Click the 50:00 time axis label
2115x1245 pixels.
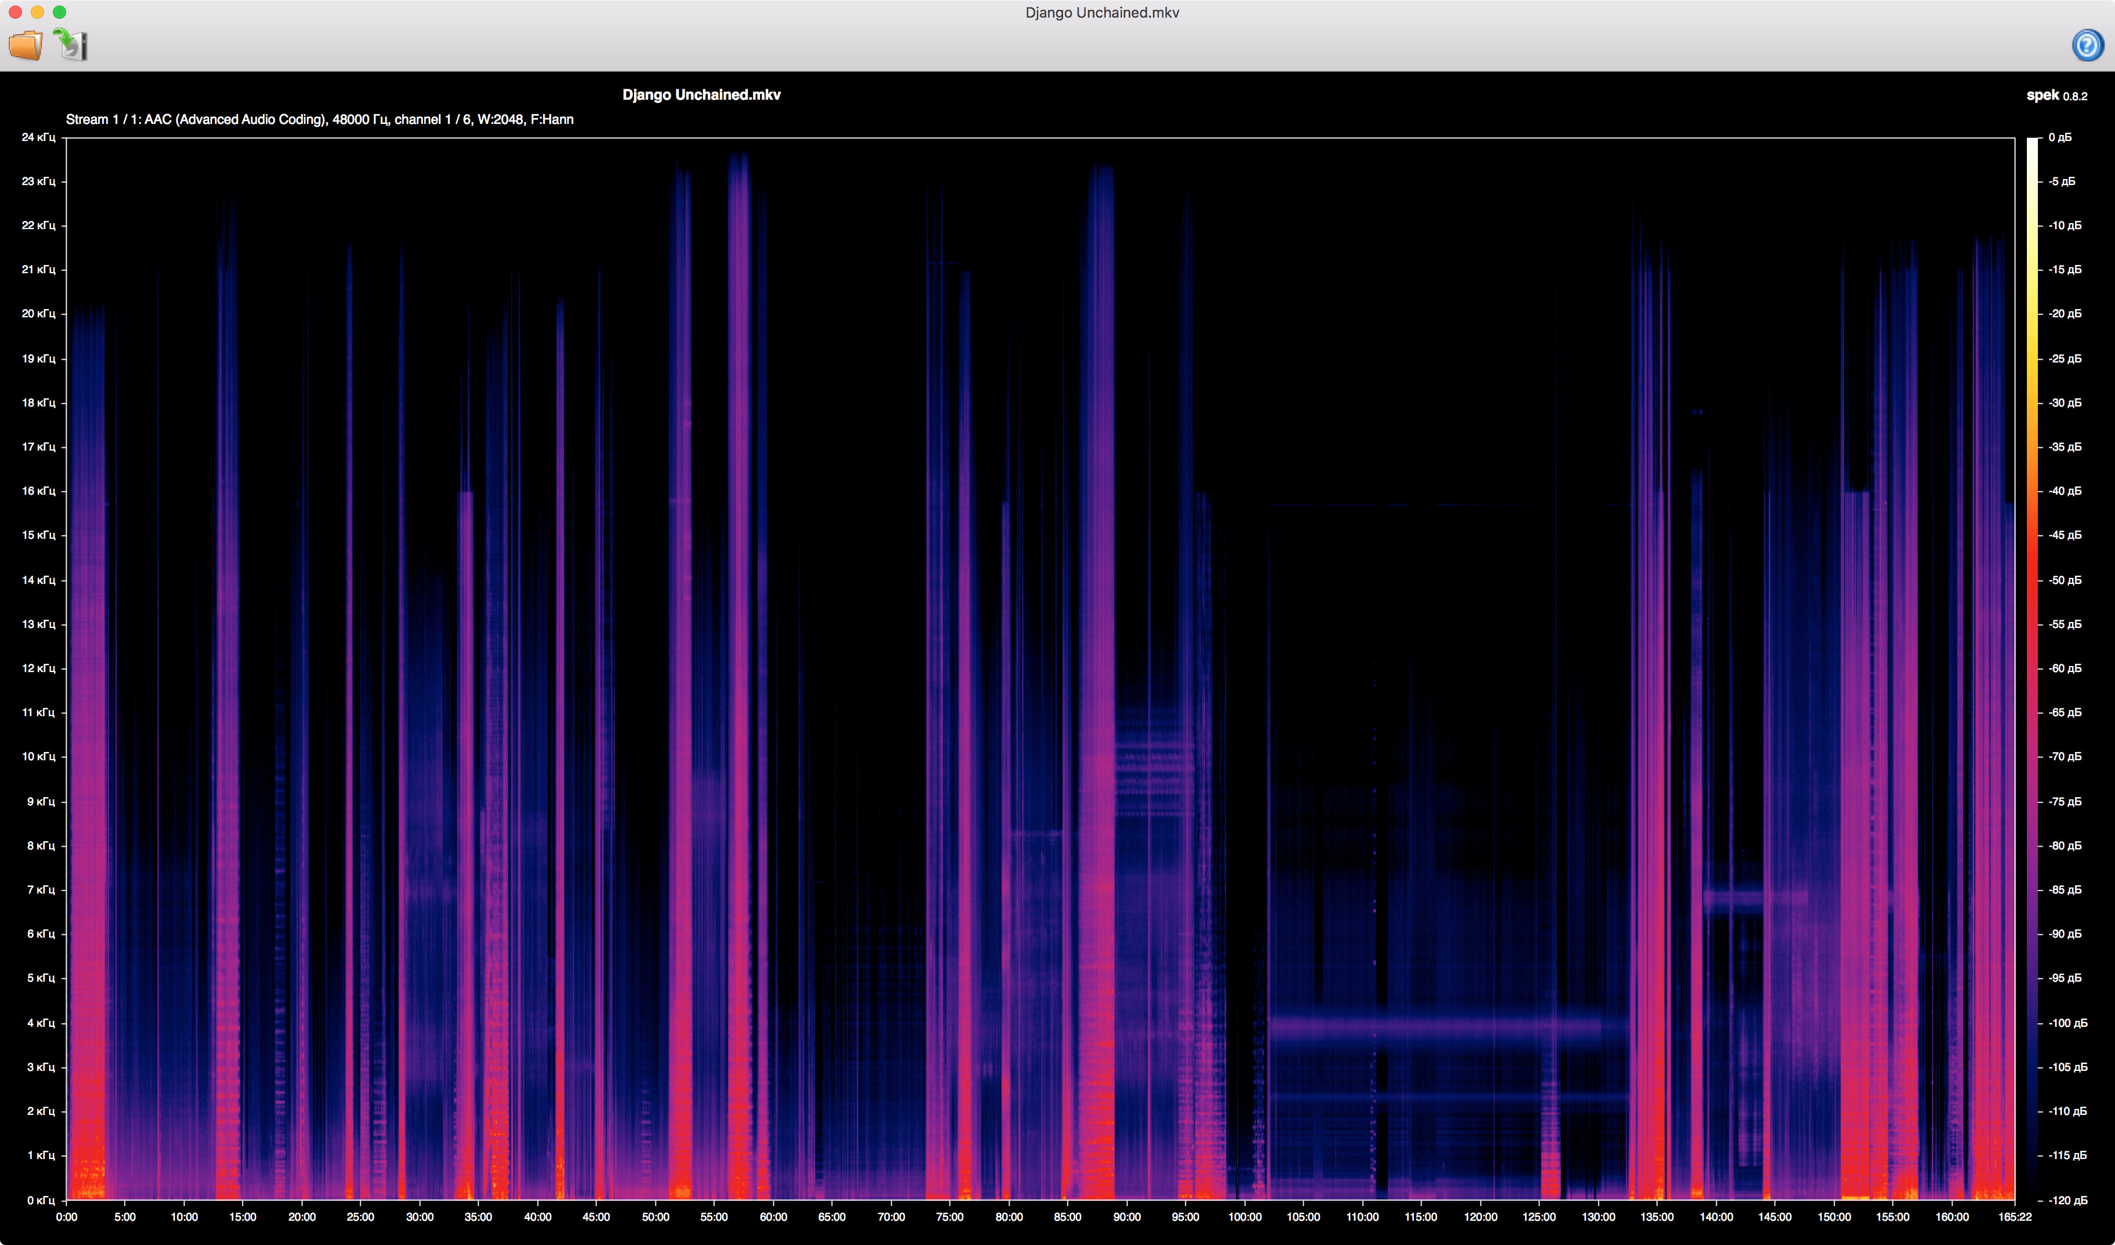655,1216
